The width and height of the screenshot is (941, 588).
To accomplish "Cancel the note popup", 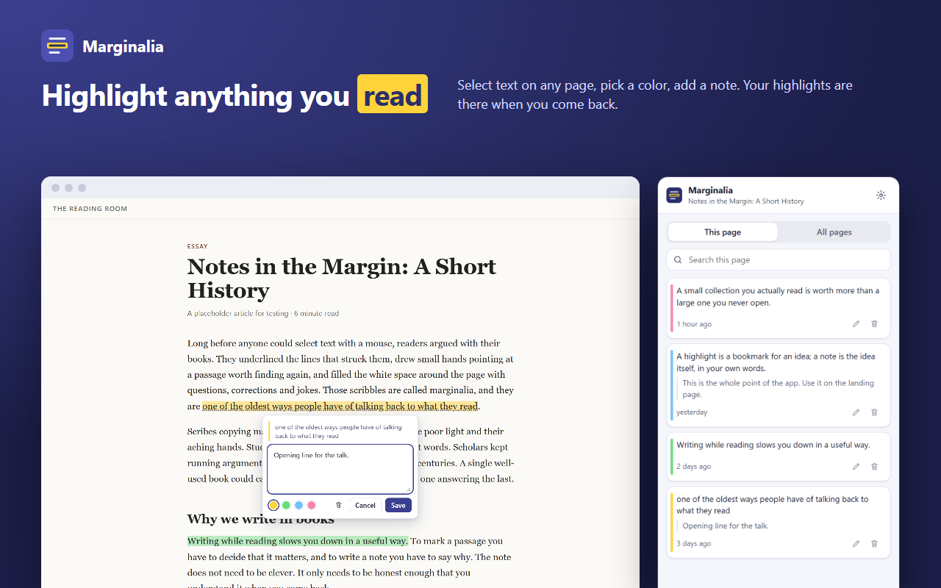I will (x=365, y=505).
